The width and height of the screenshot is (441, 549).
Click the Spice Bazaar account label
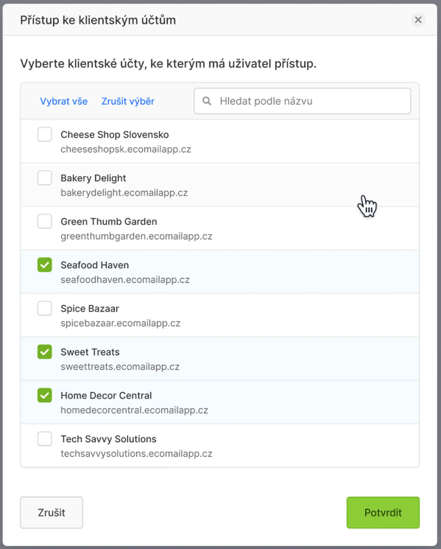90,308
